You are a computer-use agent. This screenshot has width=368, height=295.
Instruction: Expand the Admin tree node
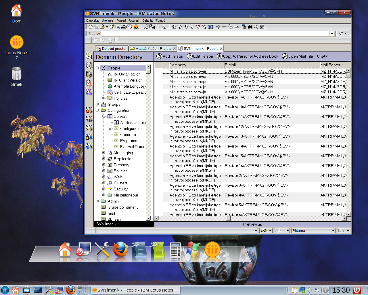coord(97,201)
